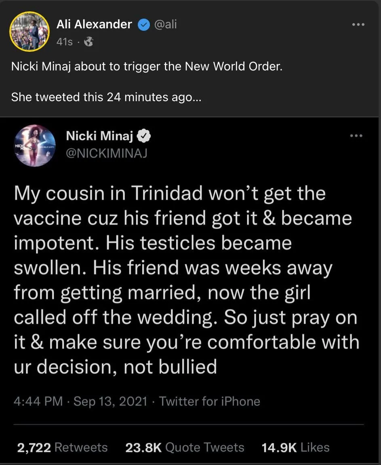Click the tweet text about cousin in Trinidad
This screenshot has width=381, height=465.
[186, 280]
